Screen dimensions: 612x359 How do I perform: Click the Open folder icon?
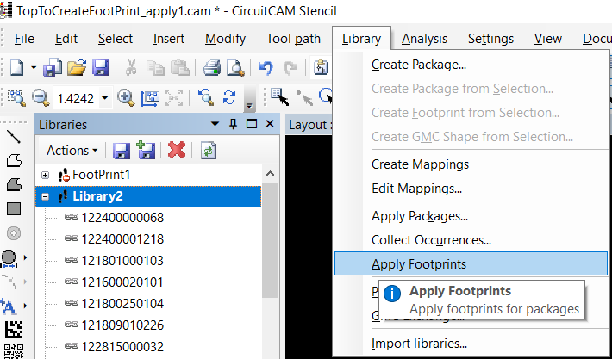pyautogui.click(x=77, y=67)
